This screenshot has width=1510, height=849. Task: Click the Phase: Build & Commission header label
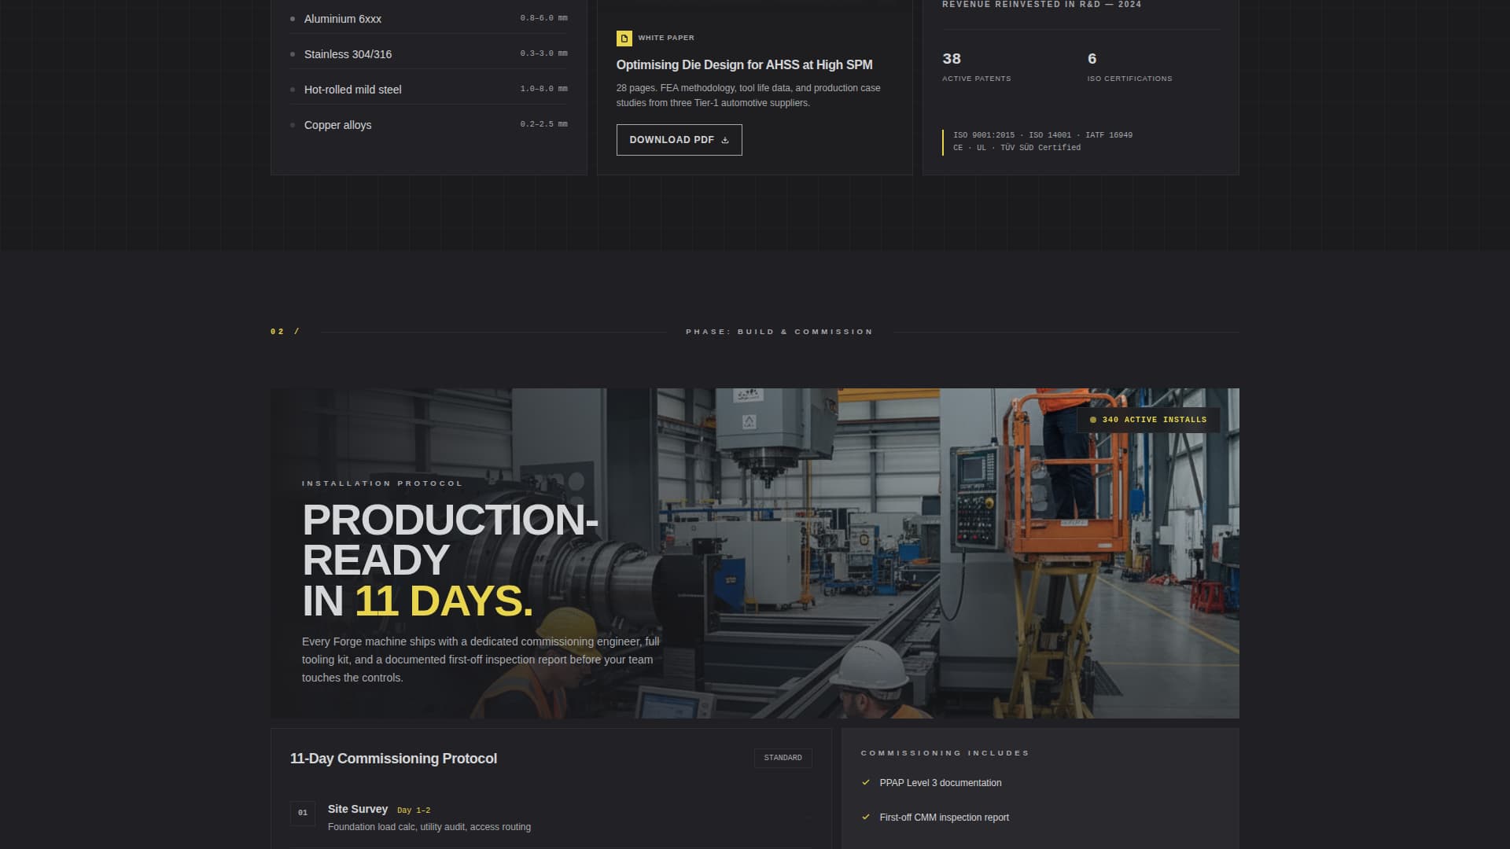[779, 331]
